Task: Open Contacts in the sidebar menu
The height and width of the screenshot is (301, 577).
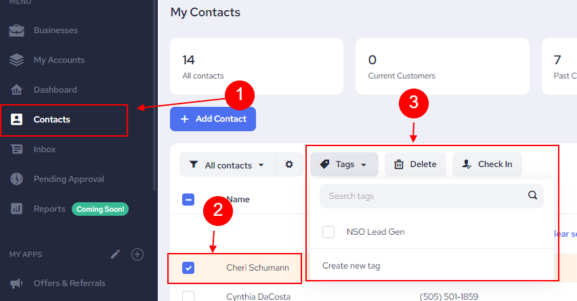Action: pos(52,120)
